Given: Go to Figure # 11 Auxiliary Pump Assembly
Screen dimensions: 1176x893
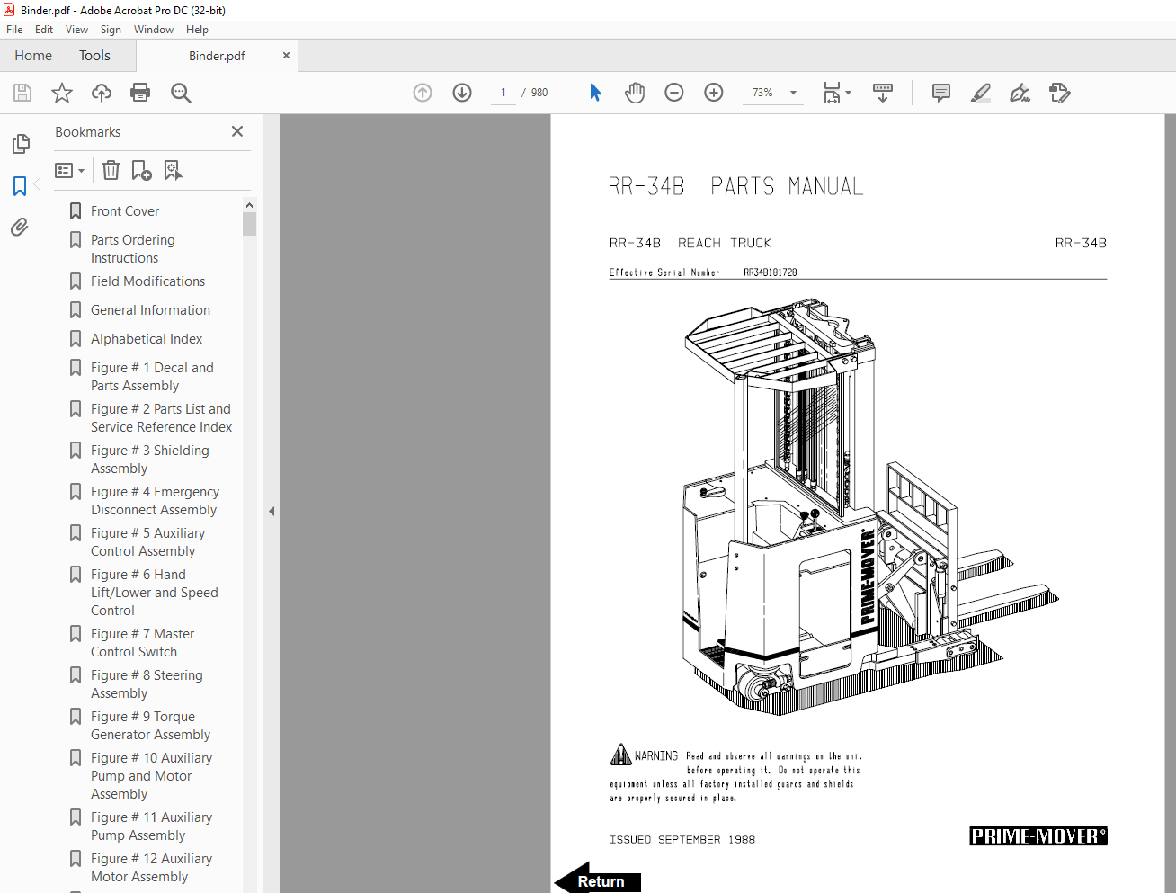Looking at the screenshot, I should [151, 826].
